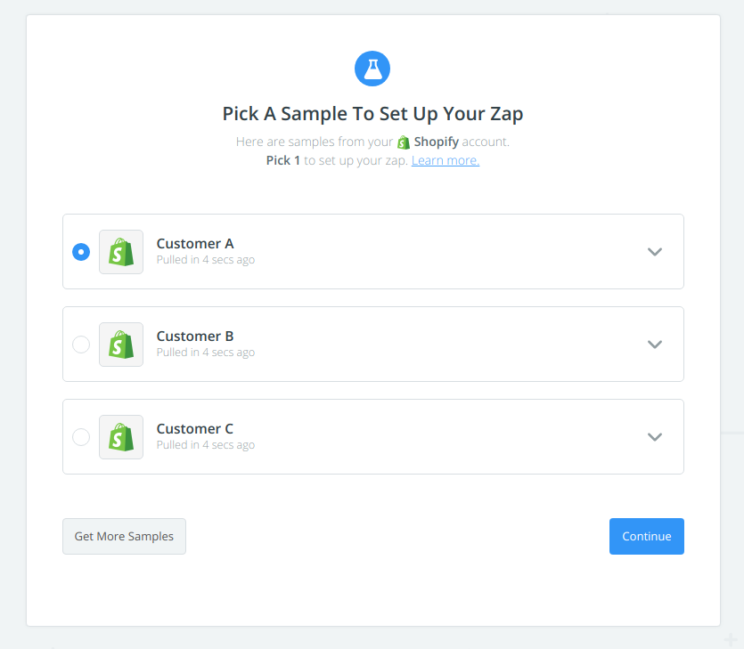
Task: Click the Customer C title text
Action: pyautogui.click(x=195, y=428)
